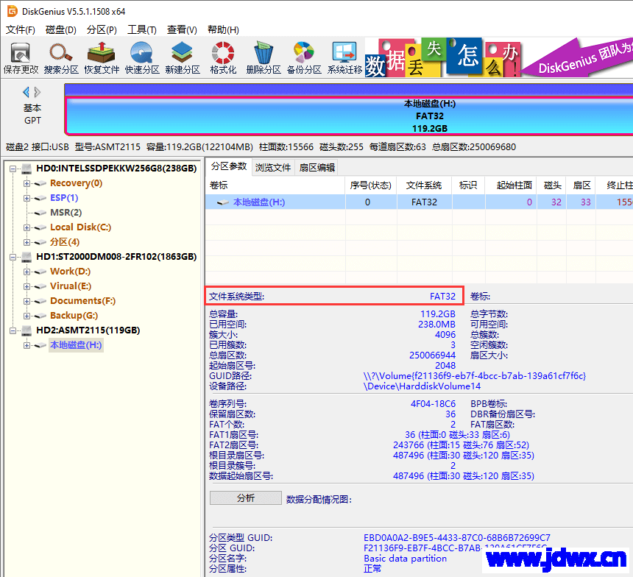Click the New Partition (新建分区) icon
The height and width of the screenshot is (577, 633).
[x=183, y=58]
